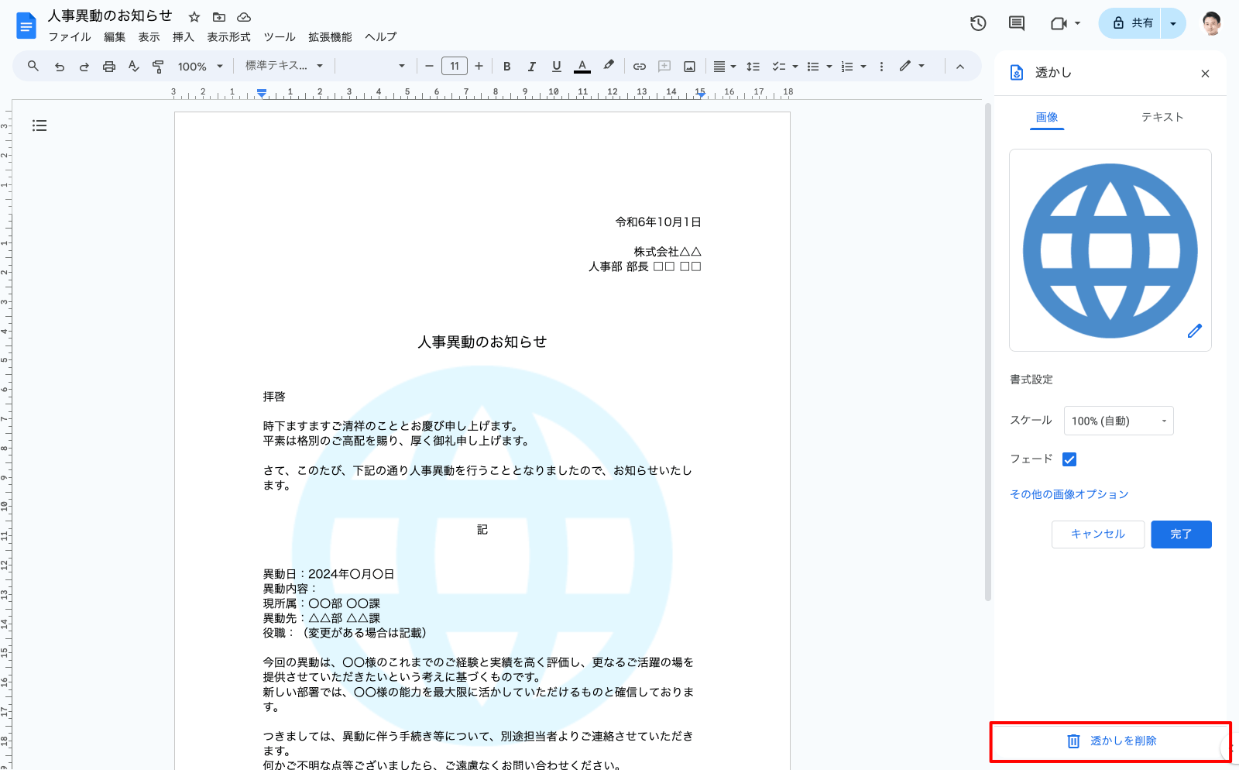Screen dimensions: 1239x770
Task: Insert an image from toolbar
Action: 689,67
